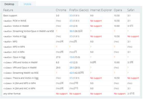Viewport: 144px width, 100px height.
Task: Open Firefox 36.0 link in Streaming Vorbis/Opus row
Action: click(x=72, y=31)
